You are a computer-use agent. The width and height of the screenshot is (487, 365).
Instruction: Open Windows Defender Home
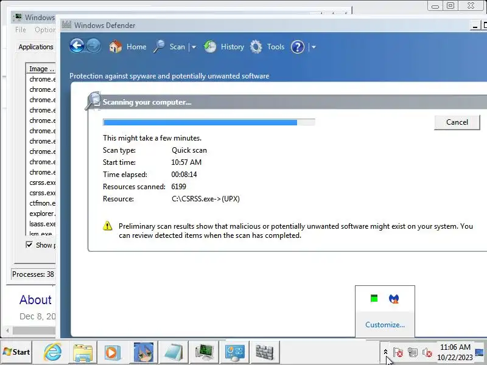click(x=128, y=47)
